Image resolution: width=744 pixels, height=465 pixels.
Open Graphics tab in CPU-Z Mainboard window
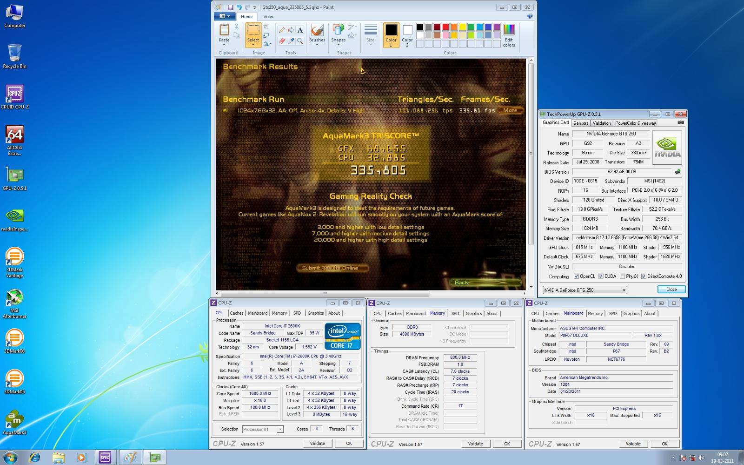(x=631, y=313)
